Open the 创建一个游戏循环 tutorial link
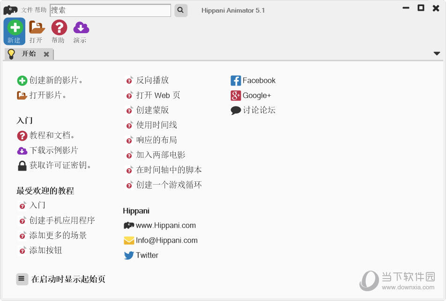Viewport: 446px width, 301px height. pyautogui.click(x=169, y=185)
